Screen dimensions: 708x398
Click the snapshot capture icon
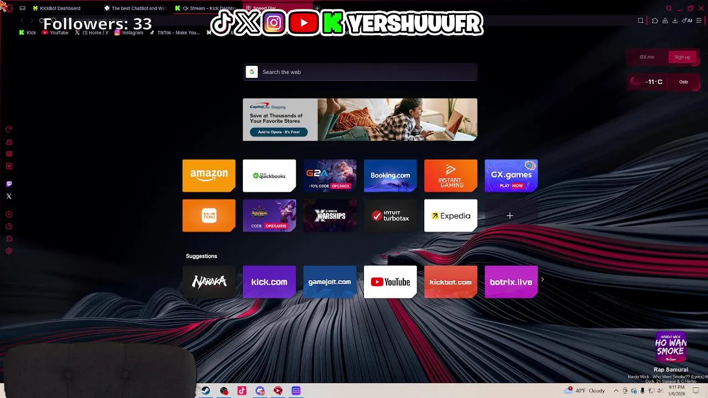coord(641,20)
